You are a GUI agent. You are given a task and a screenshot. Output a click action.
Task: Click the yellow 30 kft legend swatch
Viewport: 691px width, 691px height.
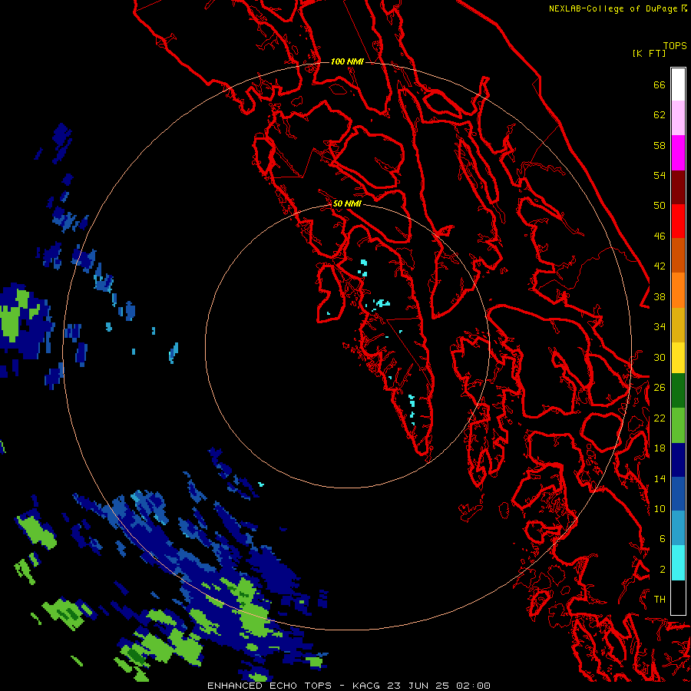pos(678,358)
